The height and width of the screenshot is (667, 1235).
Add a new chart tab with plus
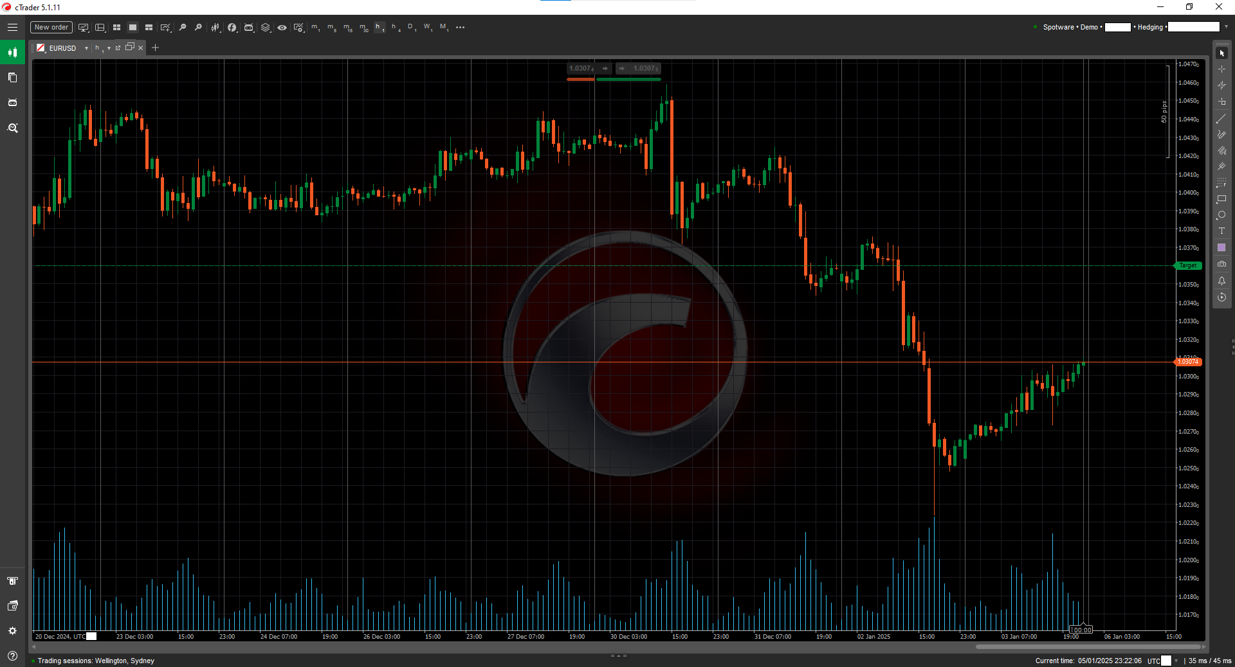coord(155,48)
